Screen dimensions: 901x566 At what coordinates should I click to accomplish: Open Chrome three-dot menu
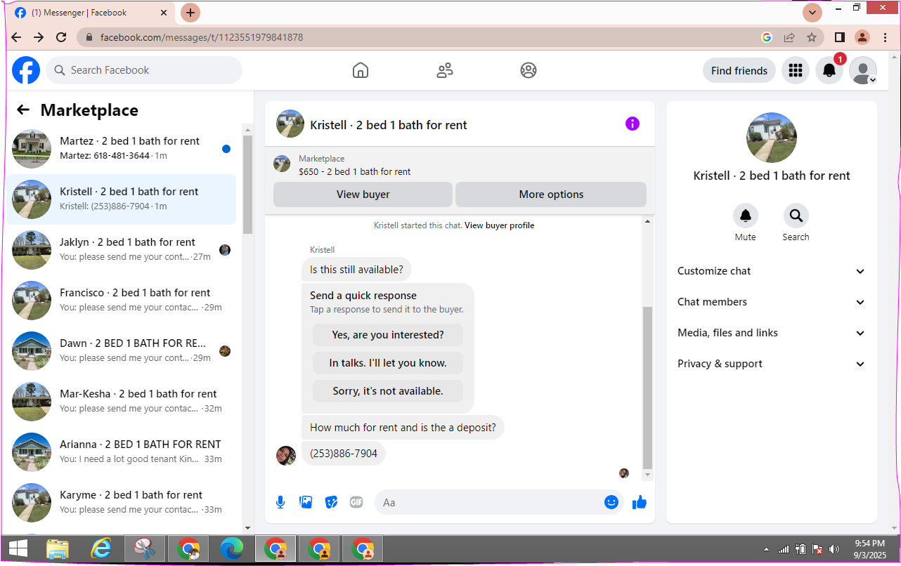coord(885,37)
